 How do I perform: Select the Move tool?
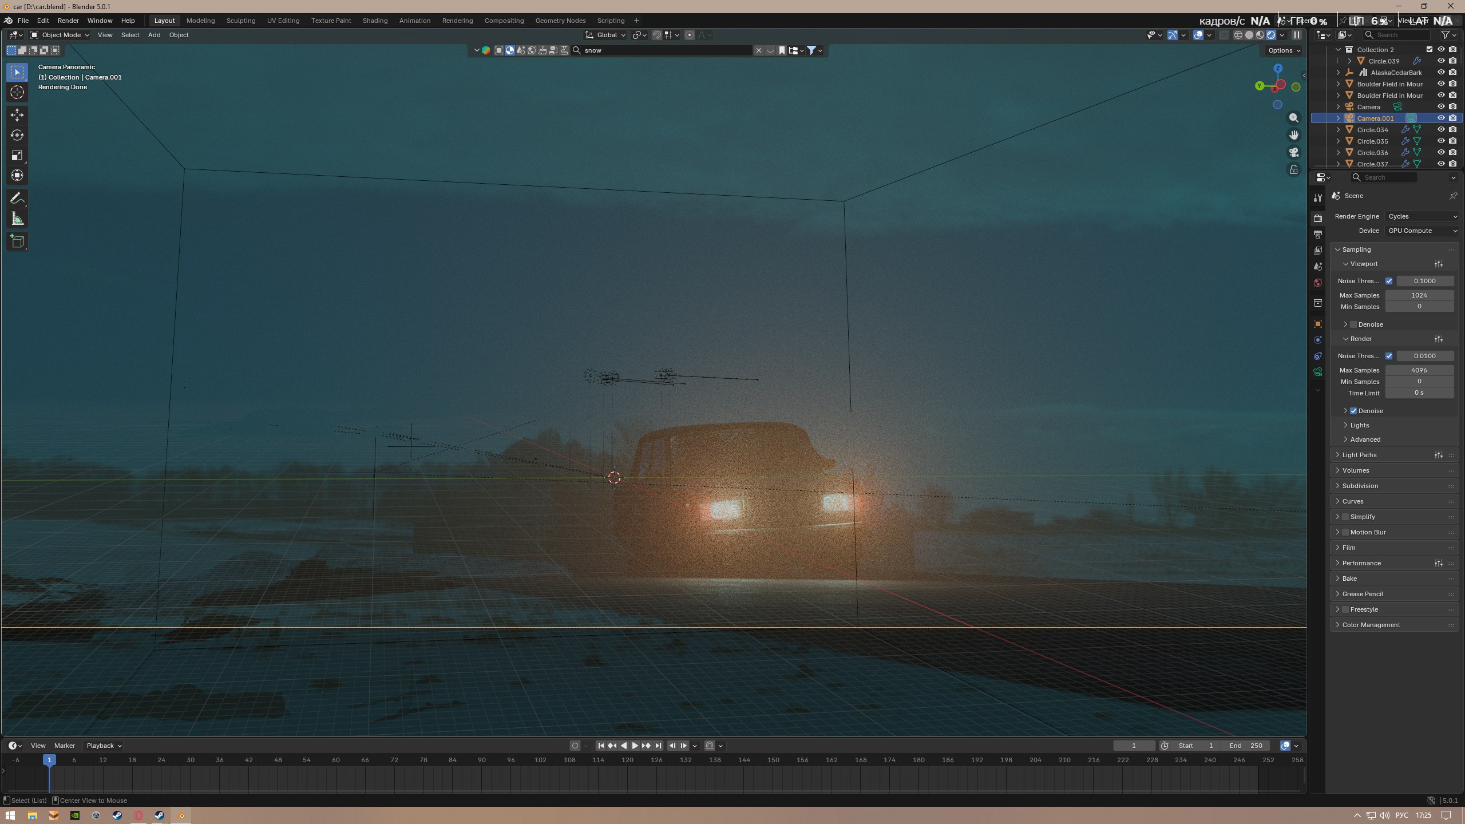pyautogui.click(x=17, y=115)
